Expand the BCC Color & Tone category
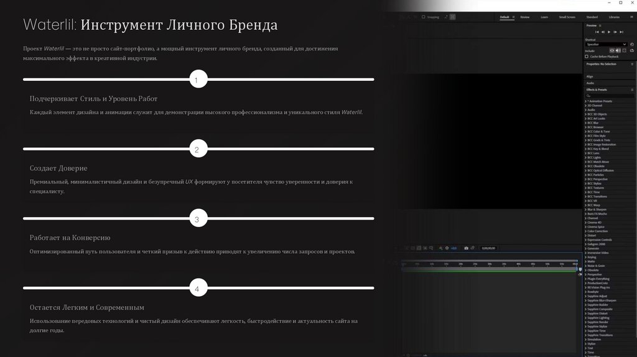The width and height of the screenshot is (637, 357). [585, 132]
